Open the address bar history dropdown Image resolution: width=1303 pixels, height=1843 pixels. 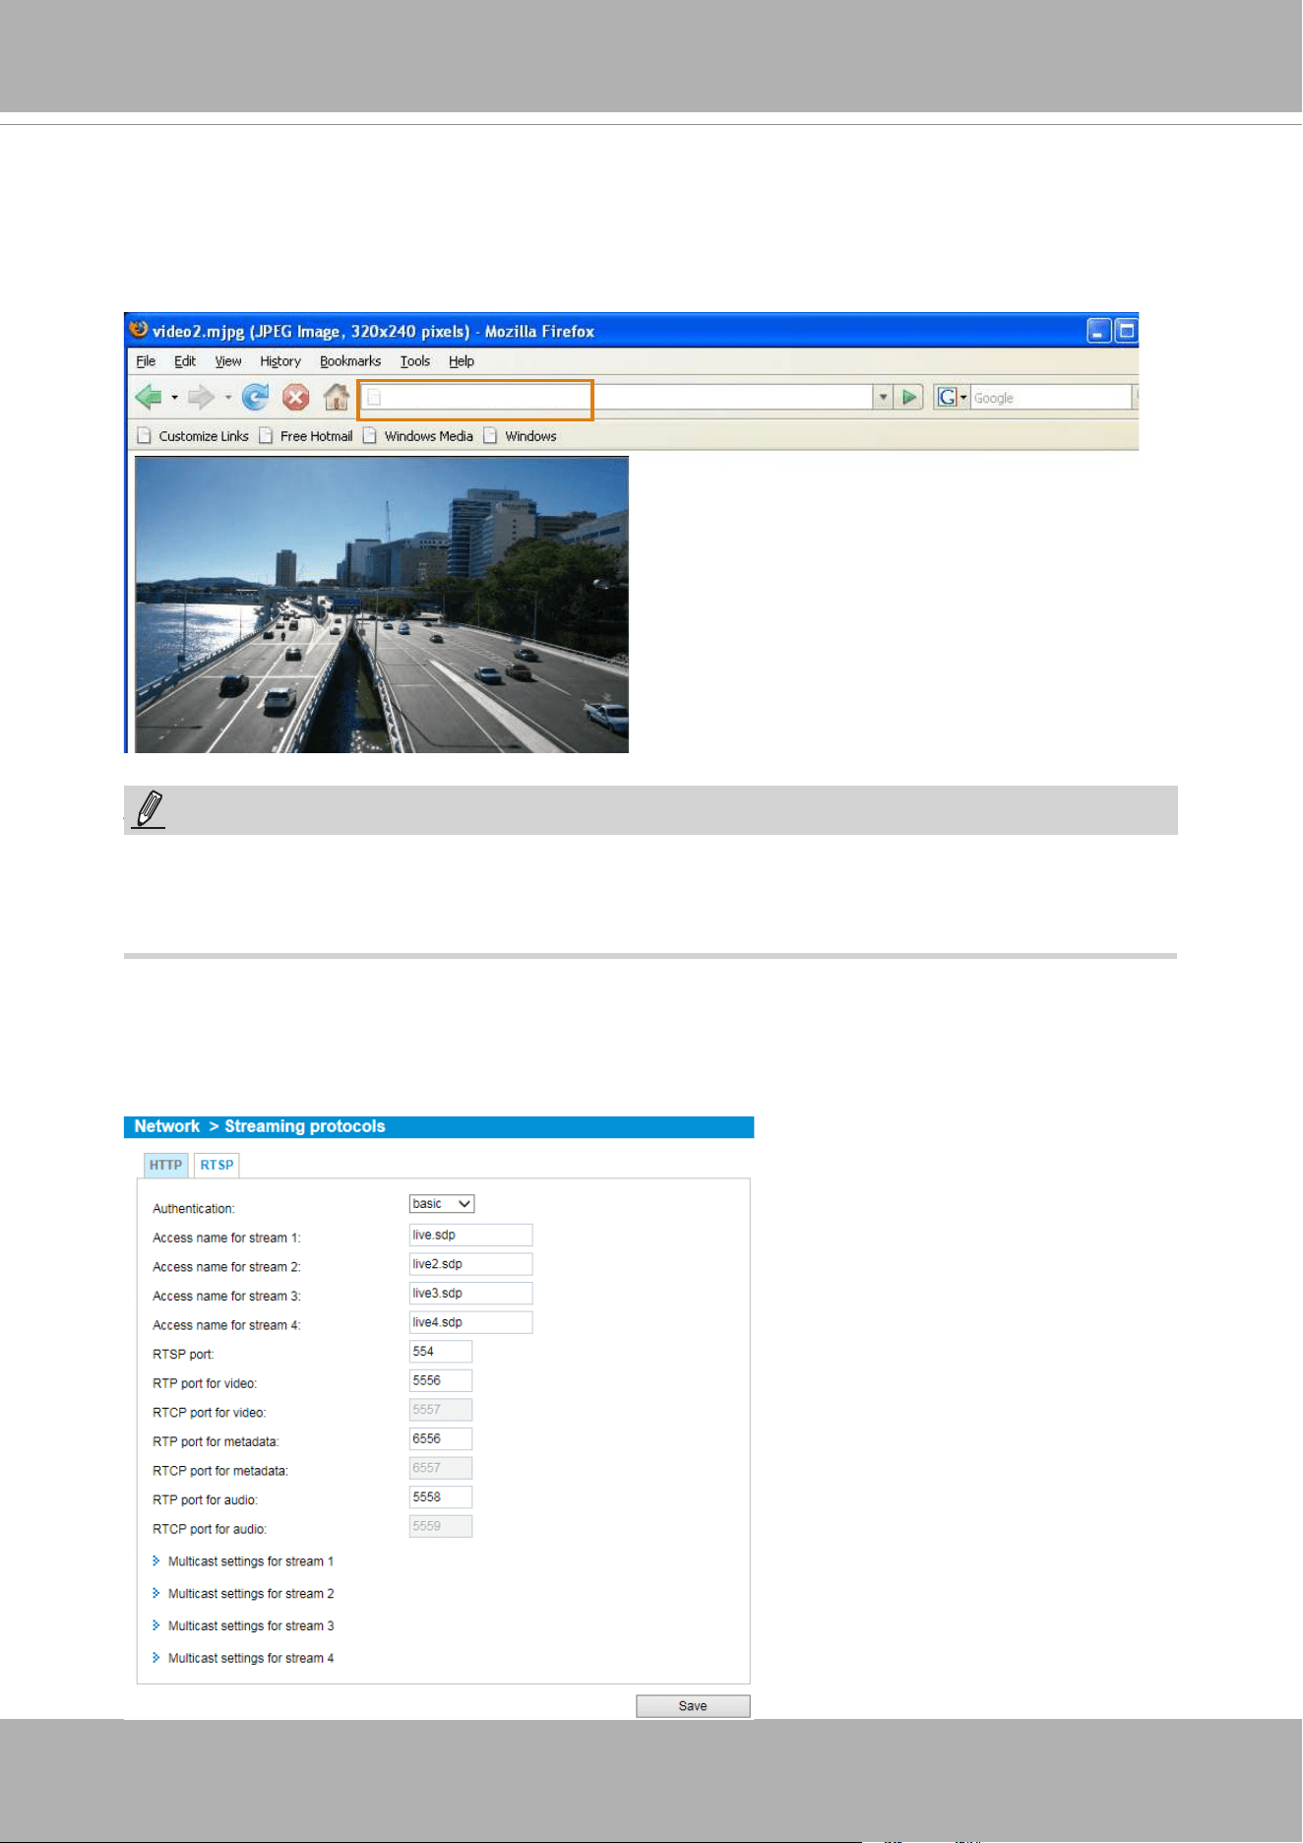click(883, 398)
